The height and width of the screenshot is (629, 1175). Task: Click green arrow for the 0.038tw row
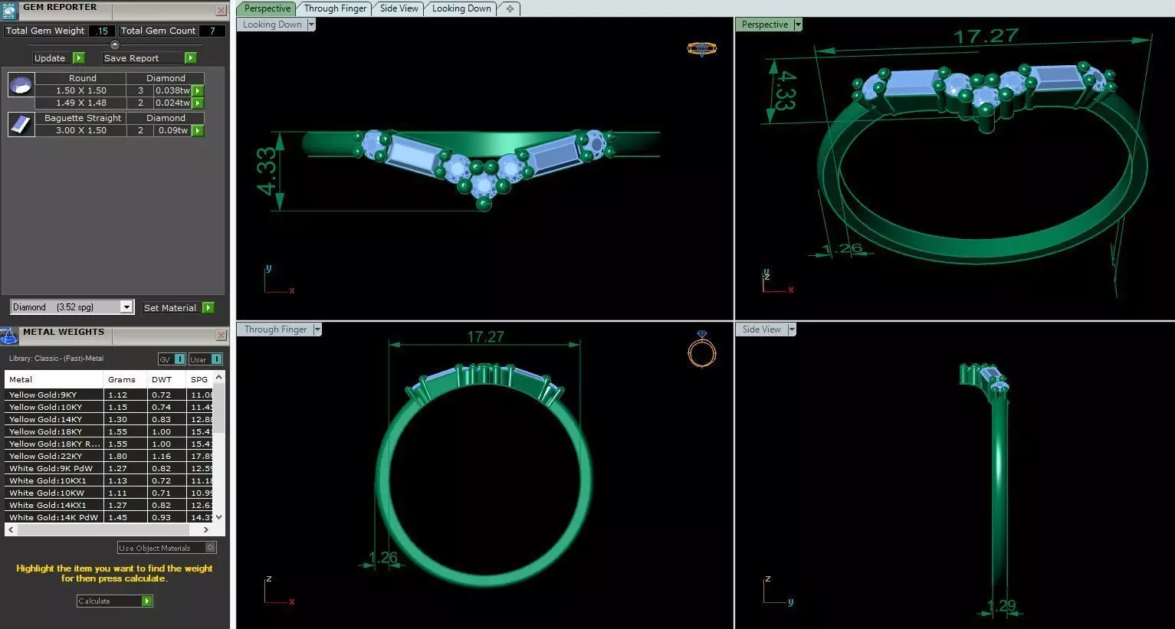coord(198,90)
